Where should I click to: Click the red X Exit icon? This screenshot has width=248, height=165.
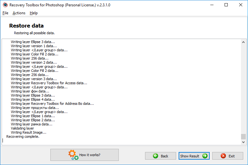(x=223, y=156)
